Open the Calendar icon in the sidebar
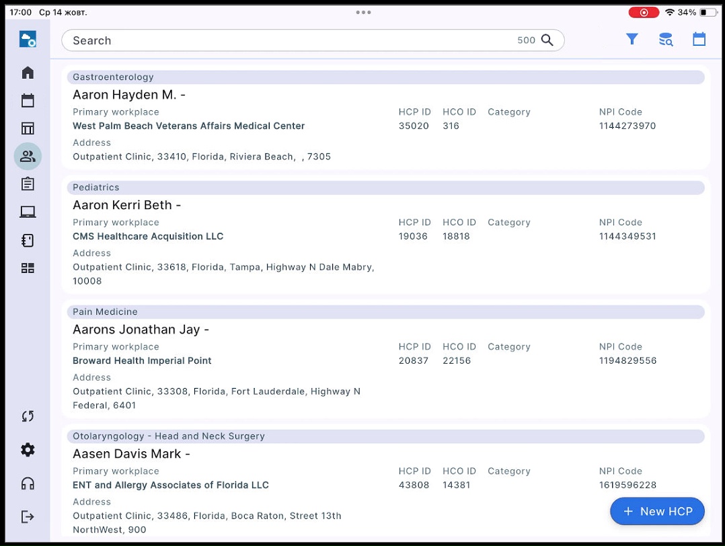725x546 pixels. (x=28, y=100)
